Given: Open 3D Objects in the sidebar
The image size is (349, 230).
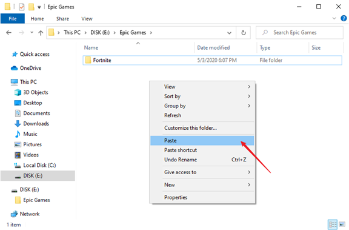Looking at the screenshot, I should [x=31, y=92].
